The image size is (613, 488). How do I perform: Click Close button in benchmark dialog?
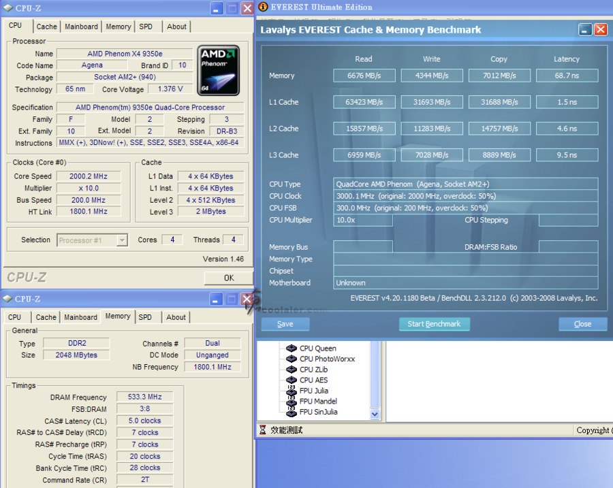(x=582, y=324)
